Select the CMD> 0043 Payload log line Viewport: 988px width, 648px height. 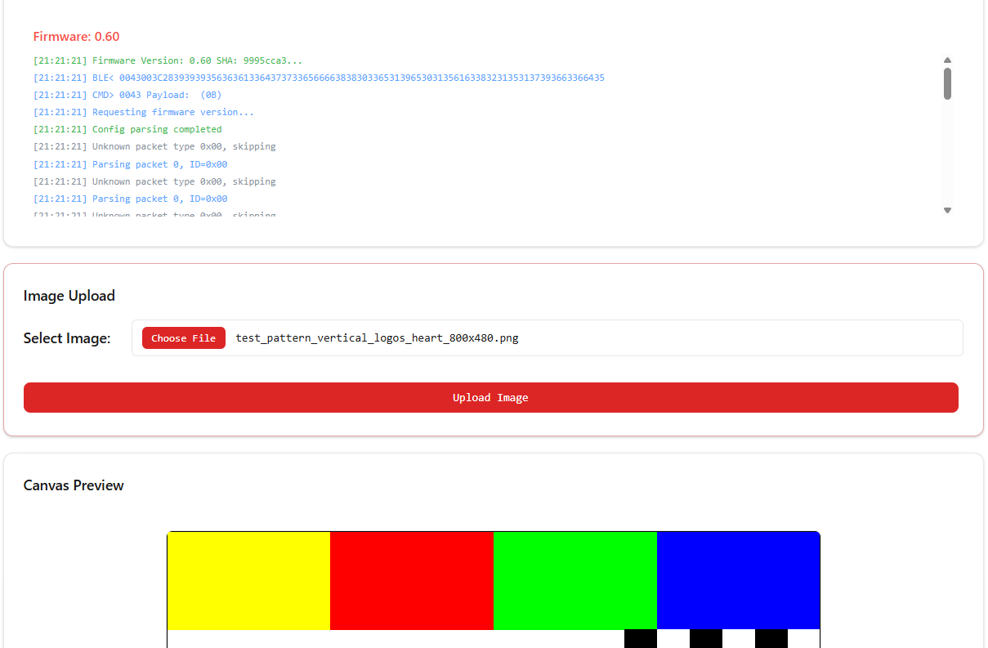(127, 96)
